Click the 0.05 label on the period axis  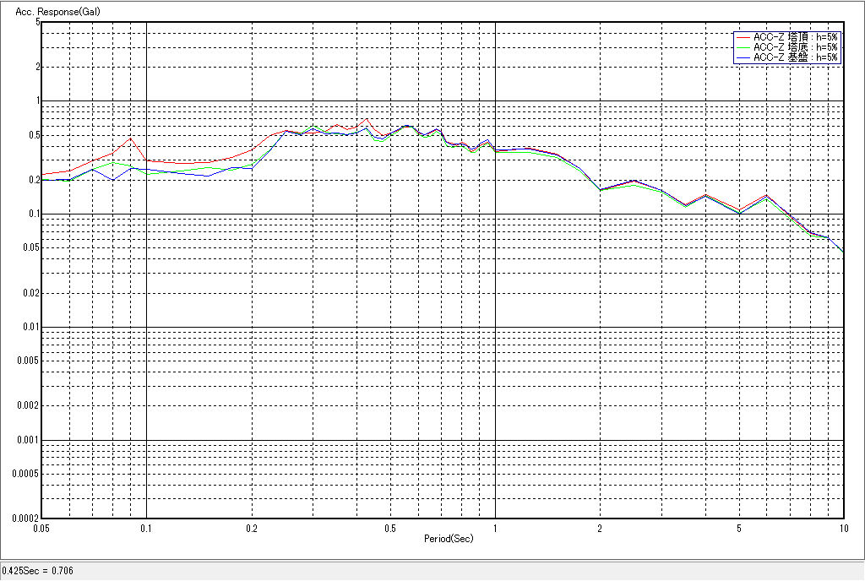coord(41,529)
